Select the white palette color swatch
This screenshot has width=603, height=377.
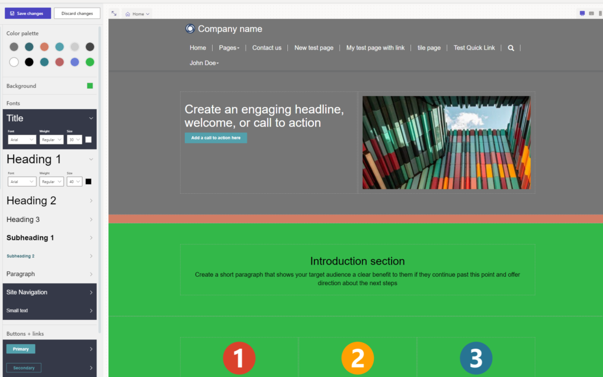pos(14,62)
